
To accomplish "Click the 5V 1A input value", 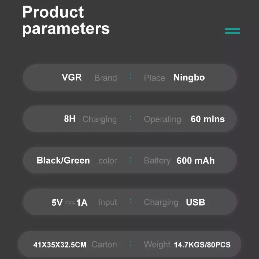I will tap(70, 203).
